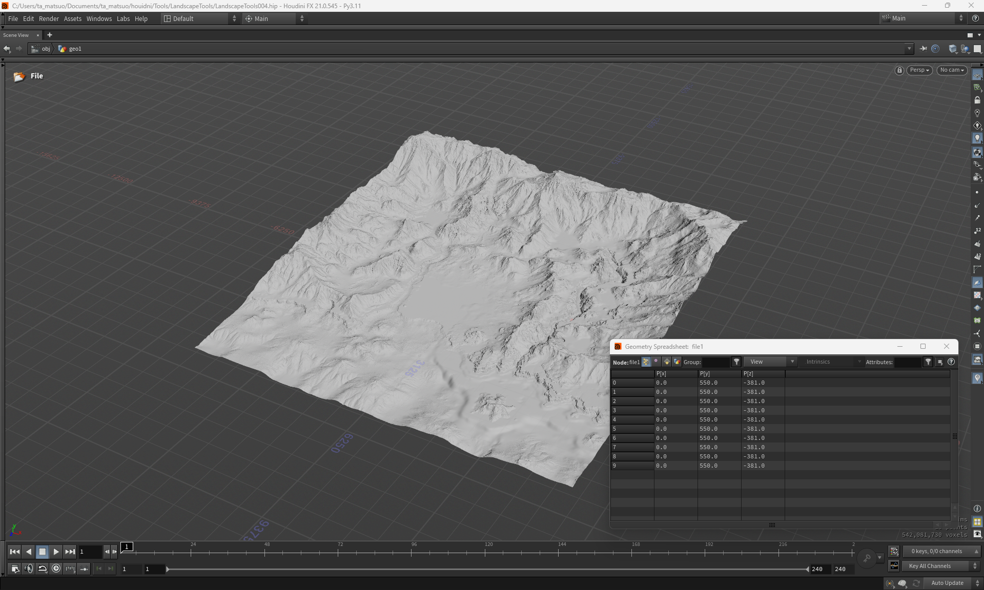This screenshot has height=590, width=984.
Task: Click the obj path breadcrumb link
Action: 46,49
